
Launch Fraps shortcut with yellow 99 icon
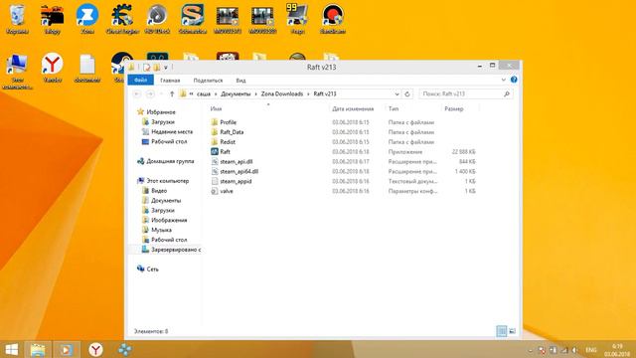[x=297, y=19]
